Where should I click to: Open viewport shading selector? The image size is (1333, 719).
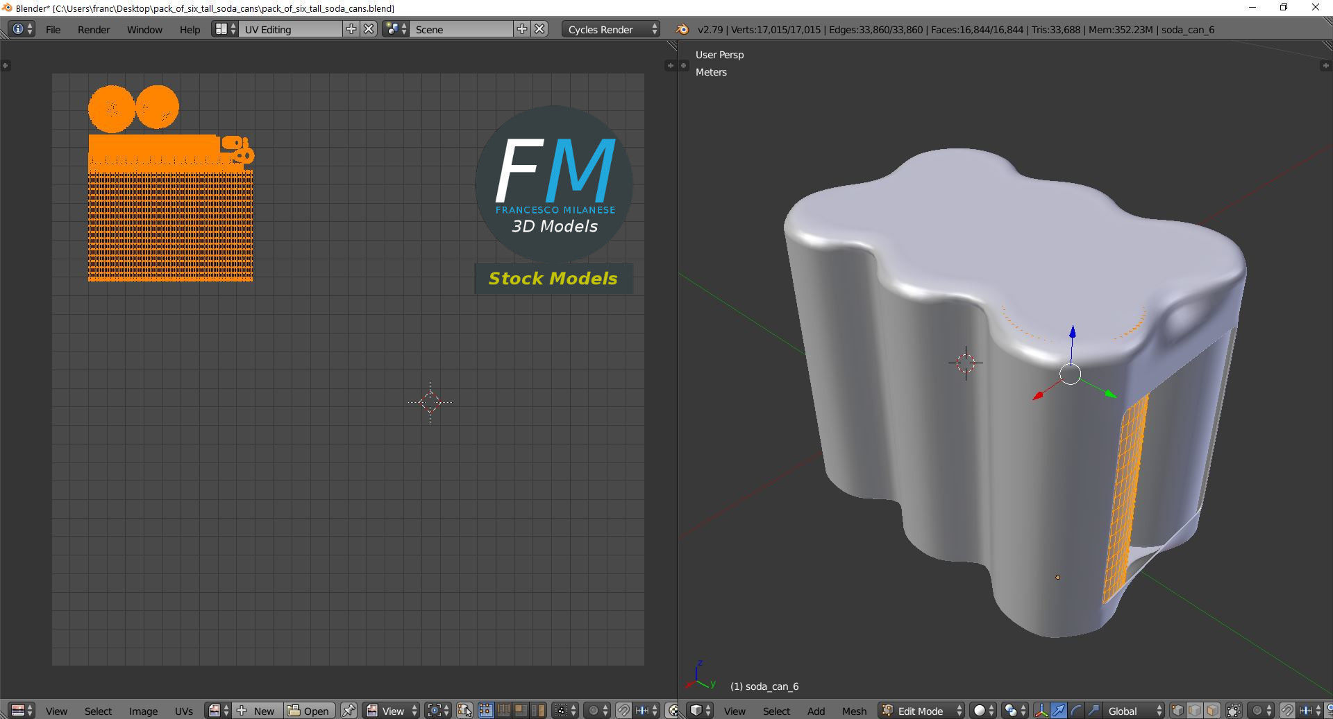[983, 711]
